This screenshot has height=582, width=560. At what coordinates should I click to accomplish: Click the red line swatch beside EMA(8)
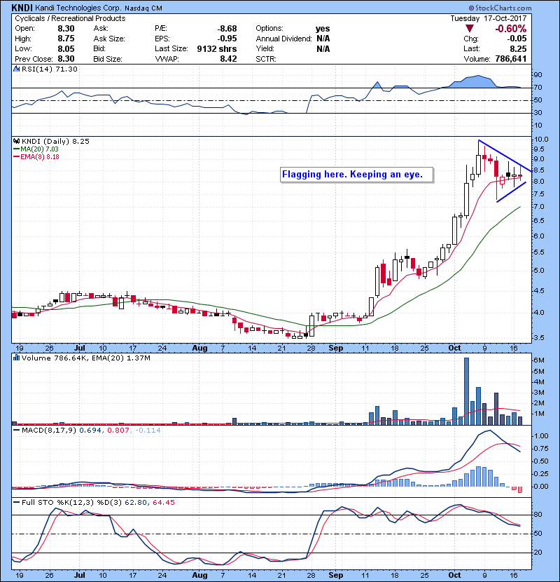(x=17, y=156)
